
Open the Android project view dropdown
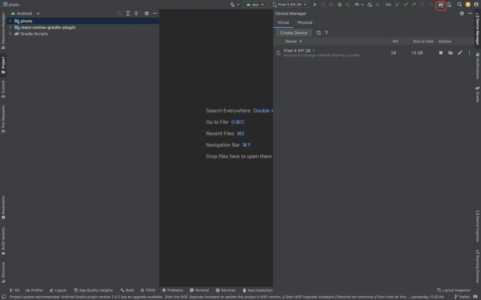coord(25,14)
